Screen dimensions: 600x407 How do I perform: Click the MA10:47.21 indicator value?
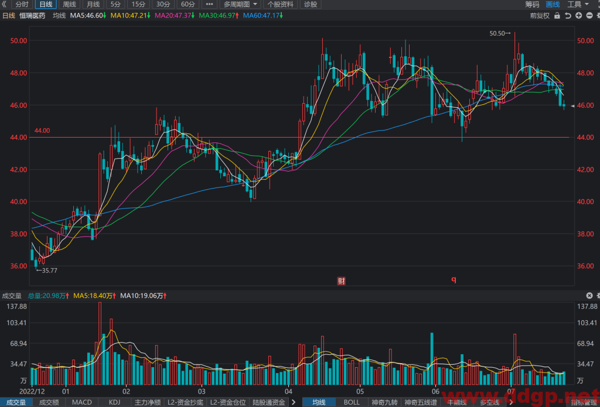[131, 16]
